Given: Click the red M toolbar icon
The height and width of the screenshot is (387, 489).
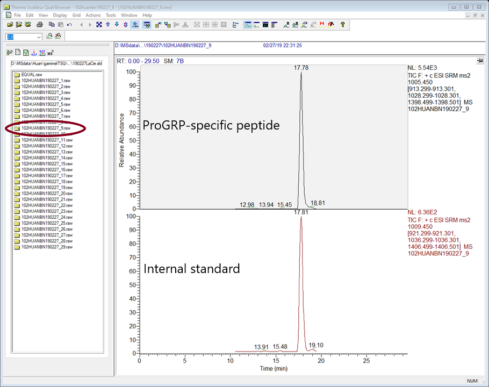Looking at the screenshot, I should 322,25.
